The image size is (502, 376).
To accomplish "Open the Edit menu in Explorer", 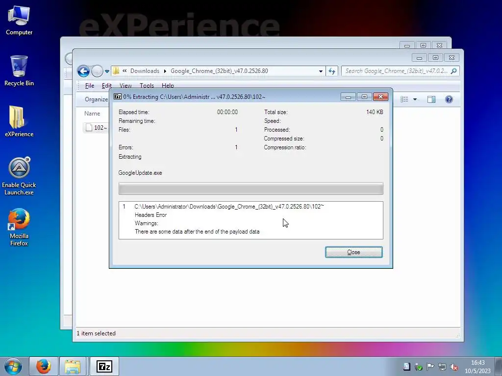I will pyautogui.click(x=106, y=85).
